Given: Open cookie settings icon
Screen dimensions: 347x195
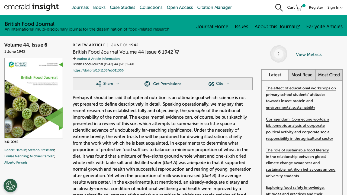Looking at the screenshot, I should pyautogui.click(x=10, y=186).
